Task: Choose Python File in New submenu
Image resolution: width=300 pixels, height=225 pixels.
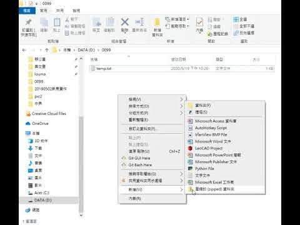Action: 225,169
